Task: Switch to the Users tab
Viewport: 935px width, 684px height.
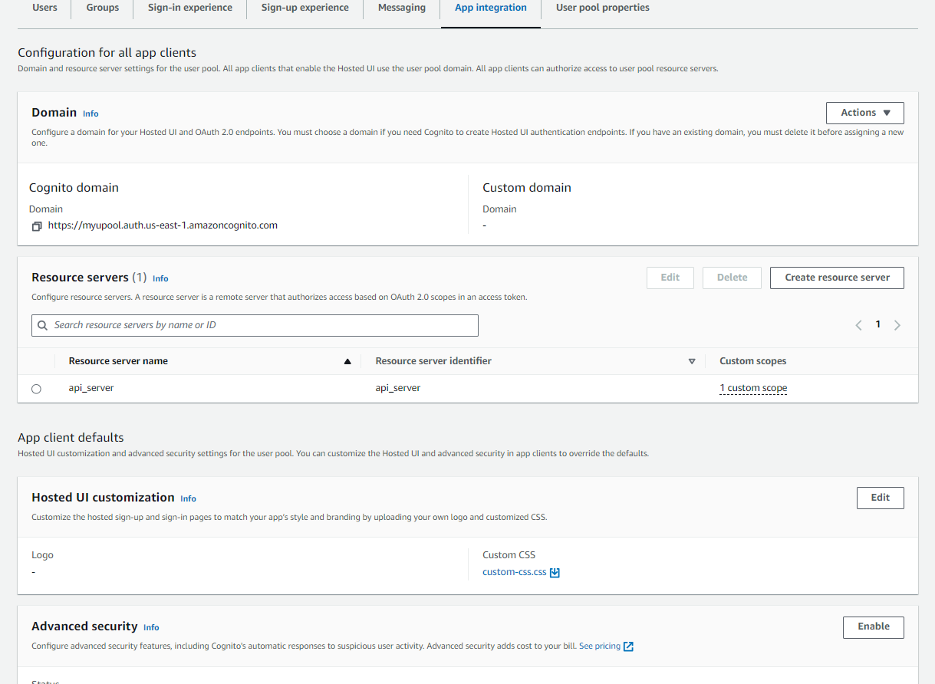Action: [44, 8]
